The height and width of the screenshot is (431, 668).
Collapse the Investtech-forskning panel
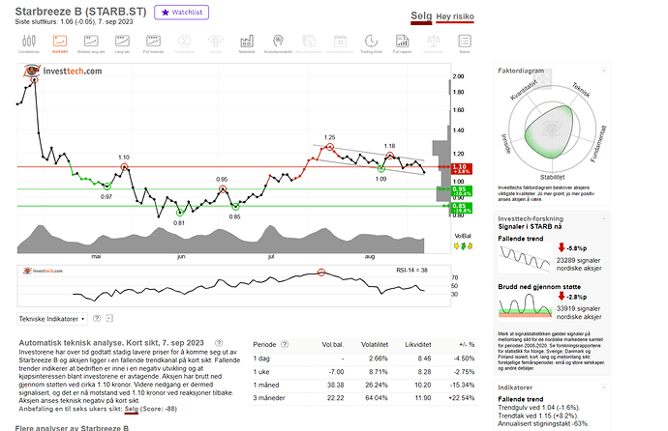click(604, 218)
